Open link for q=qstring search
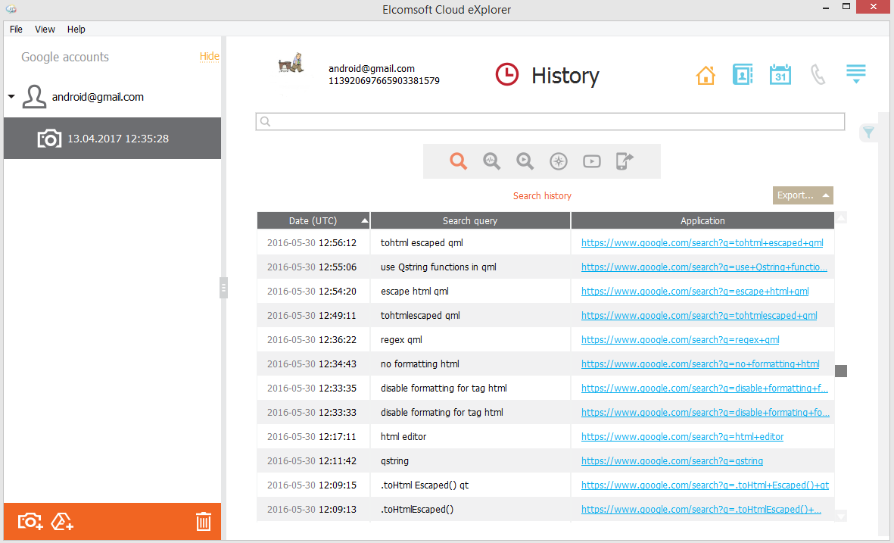 click(672, 461)
